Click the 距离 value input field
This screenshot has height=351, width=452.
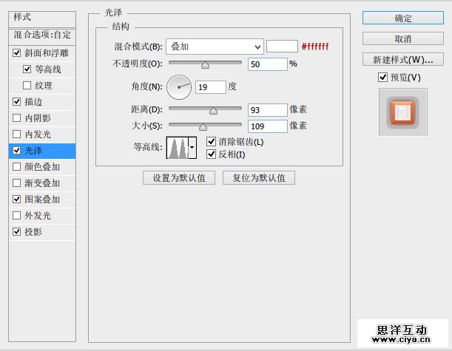[268, 110]
